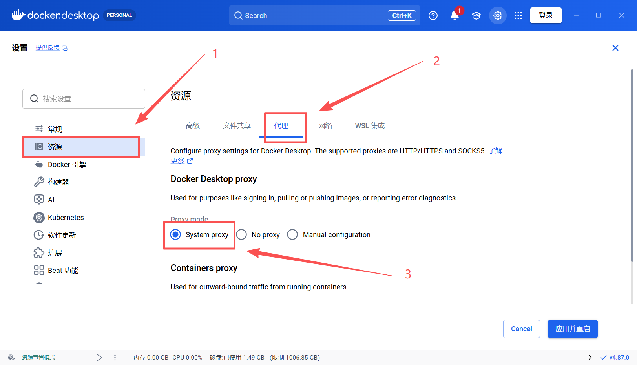Click the 内存 0.00 GB status text
Screen dimensions: 637x365
pyautogui.click(x=151, y=358)
